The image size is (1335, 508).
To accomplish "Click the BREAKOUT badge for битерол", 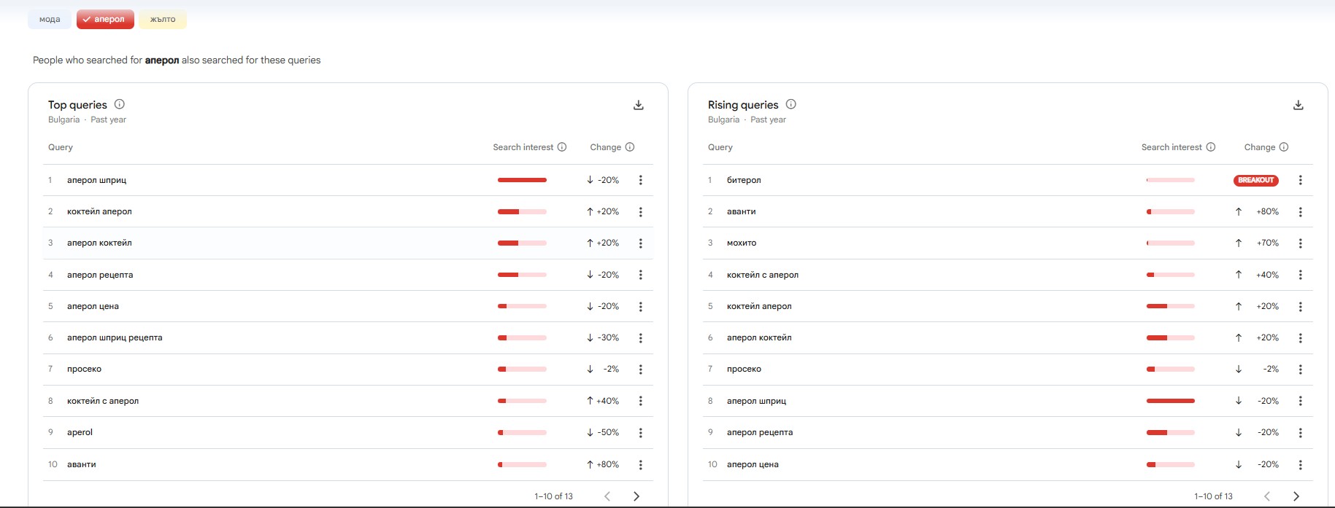I will click(1256, 180).
